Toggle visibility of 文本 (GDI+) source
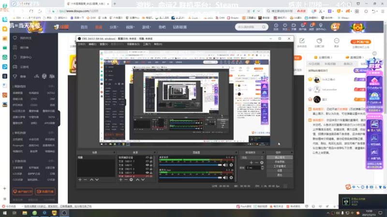Image resolution: width=387 pixels, height=217 pixels. tap(148, 165)
